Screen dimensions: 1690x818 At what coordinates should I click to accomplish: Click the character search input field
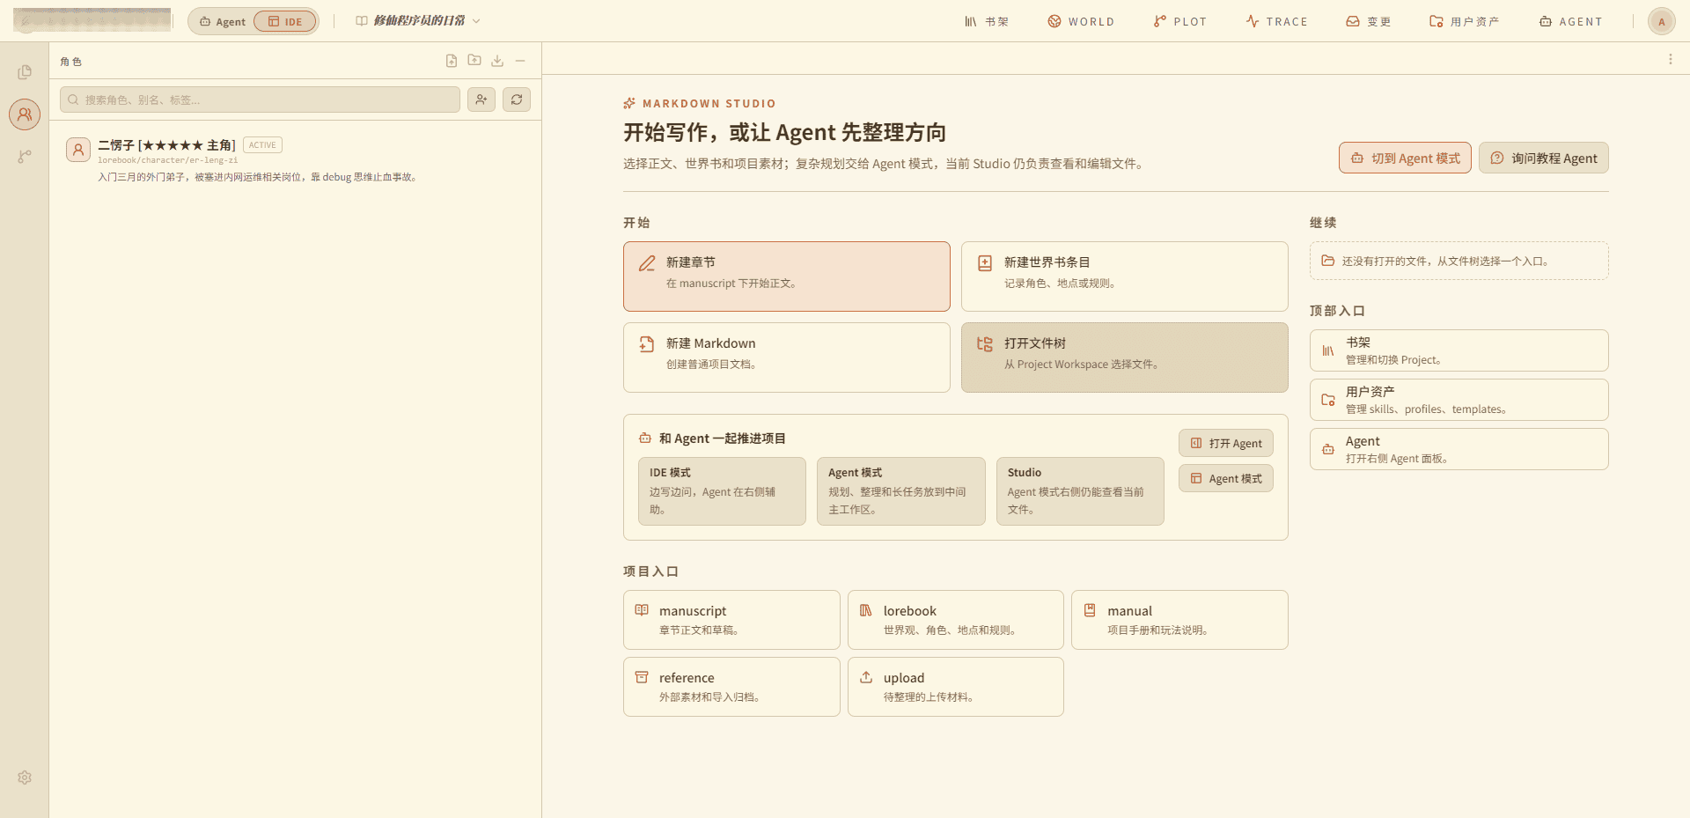click(x=260, y=99)
